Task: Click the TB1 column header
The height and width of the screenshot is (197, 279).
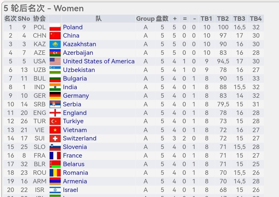Action: (207, 19)
